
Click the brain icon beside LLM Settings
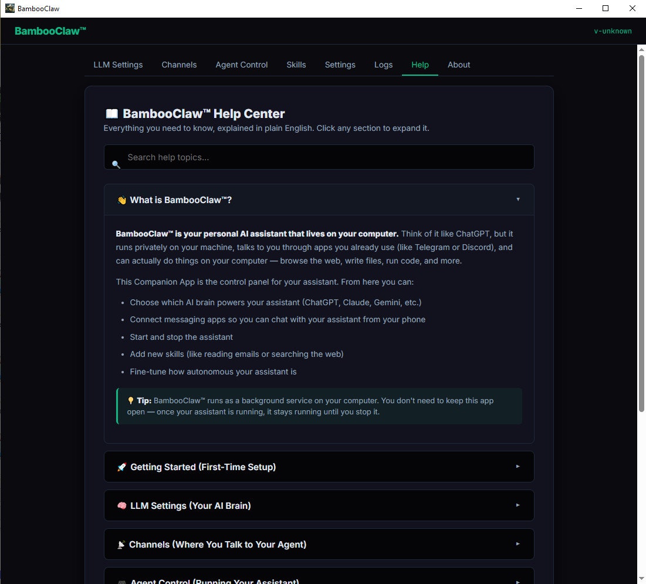click(121, 506)
